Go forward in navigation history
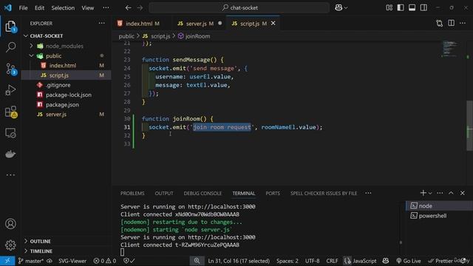This screenshot has width=473, height=266. 140,8
